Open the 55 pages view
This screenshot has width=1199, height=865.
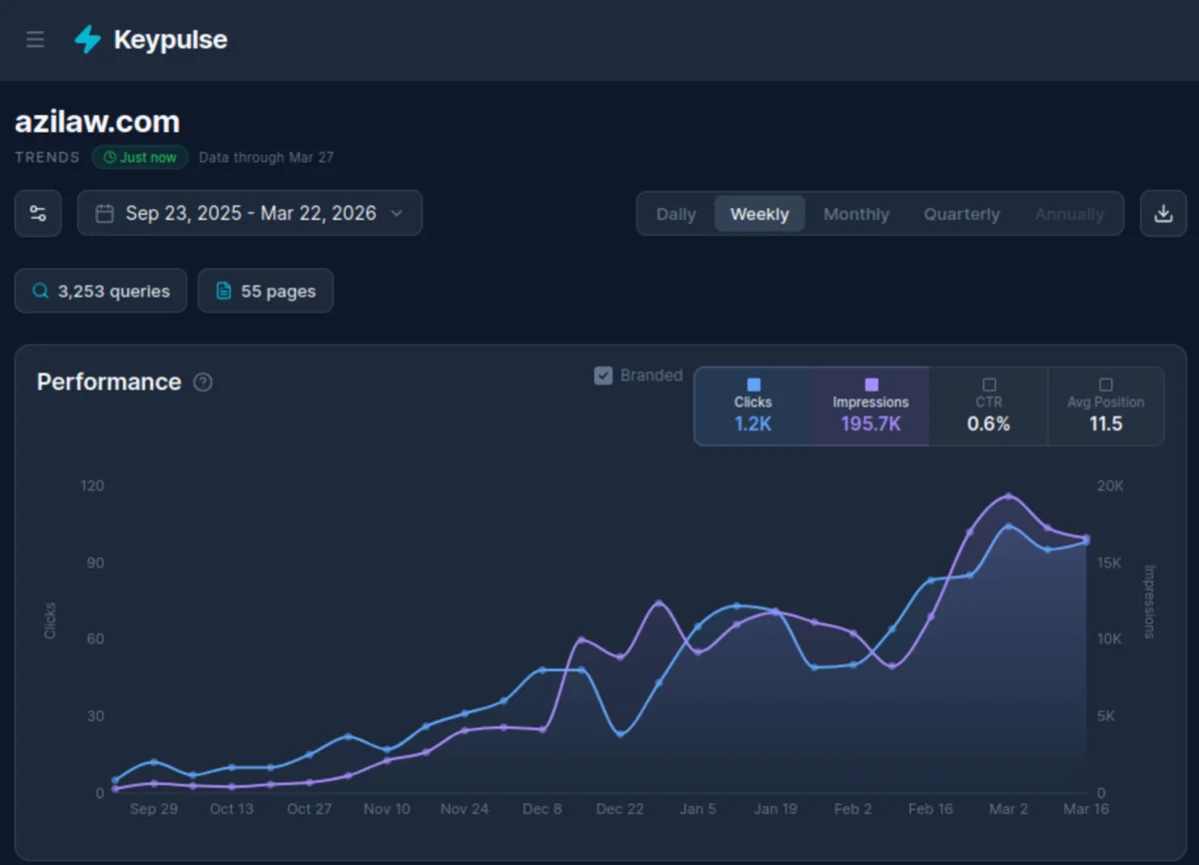click(266, 291)
